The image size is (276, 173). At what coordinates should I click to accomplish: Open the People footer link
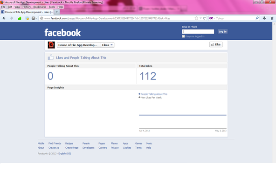[86, 144]
